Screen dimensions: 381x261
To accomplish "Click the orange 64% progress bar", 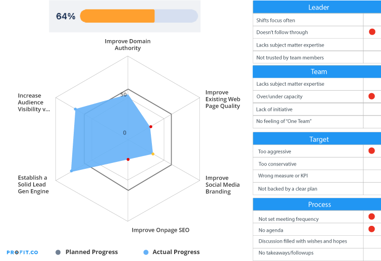I will point(117,16).
